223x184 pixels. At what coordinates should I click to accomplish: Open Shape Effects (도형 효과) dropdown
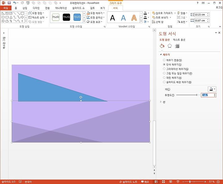94,22
